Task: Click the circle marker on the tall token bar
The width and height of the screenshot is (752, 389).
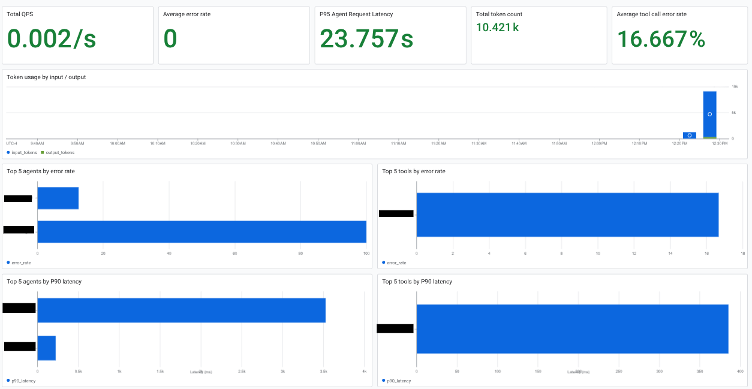Action: pos(708,114)
